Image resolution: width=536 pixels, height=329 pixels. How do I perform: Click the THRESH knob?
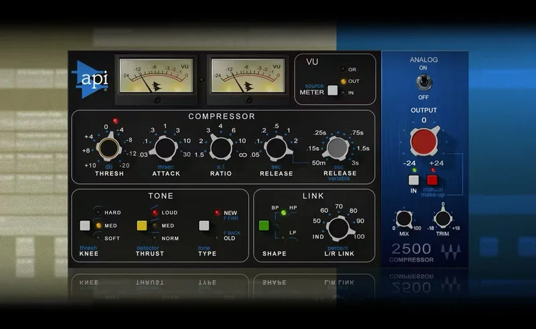coord(109,148)
